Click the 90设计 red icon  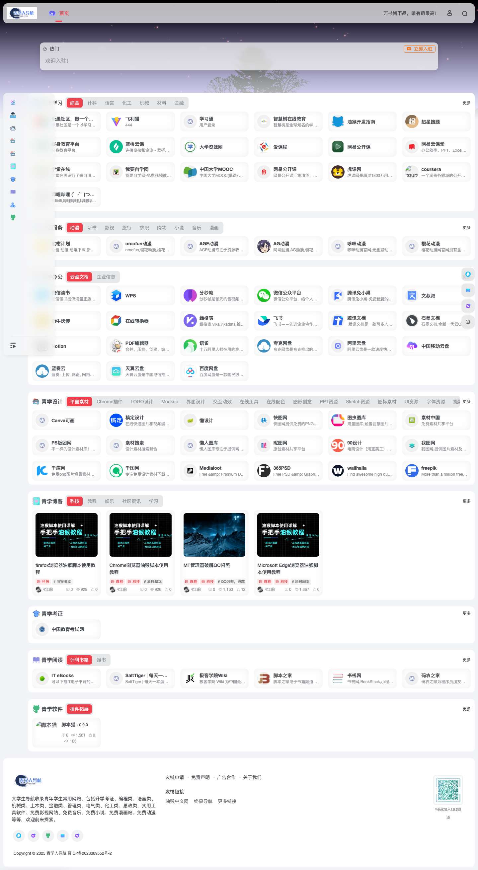point(338,446)
